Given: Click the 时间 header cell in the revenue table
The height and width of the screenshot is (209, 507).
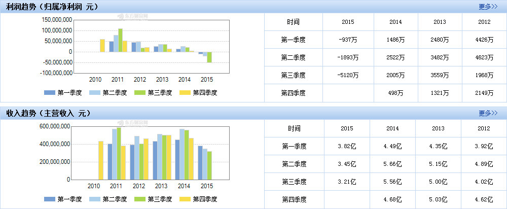Looking at the screenshot, I should coord(293,129).
